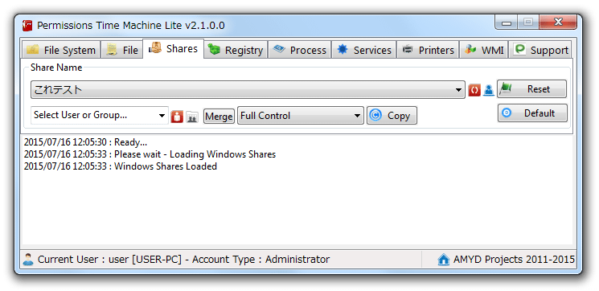
Task: Switch to the Registry tab
Action: [236, 50]
